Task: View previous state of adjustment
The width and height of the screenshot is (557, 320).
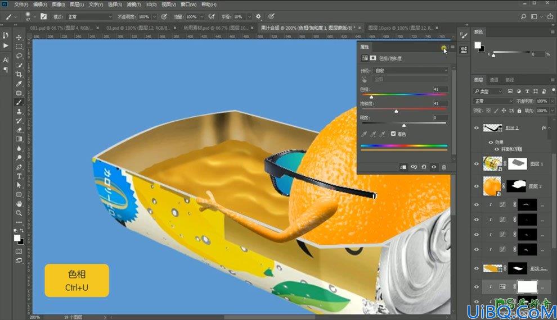Action: coord(414,167)
